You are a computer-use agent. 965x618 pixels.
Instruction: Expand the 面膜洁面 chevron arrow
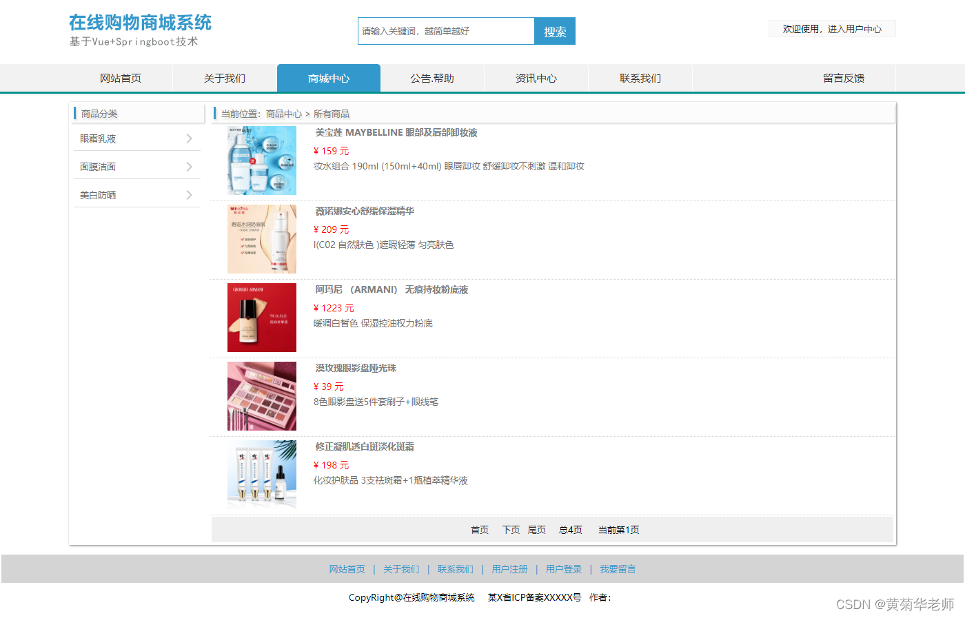tap(190, 167)
